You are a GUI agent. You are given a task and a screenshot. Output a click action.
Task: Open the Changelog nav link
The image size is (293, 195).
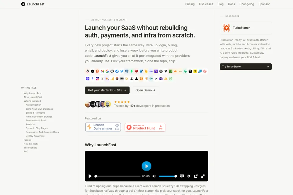tap(247, 4)
